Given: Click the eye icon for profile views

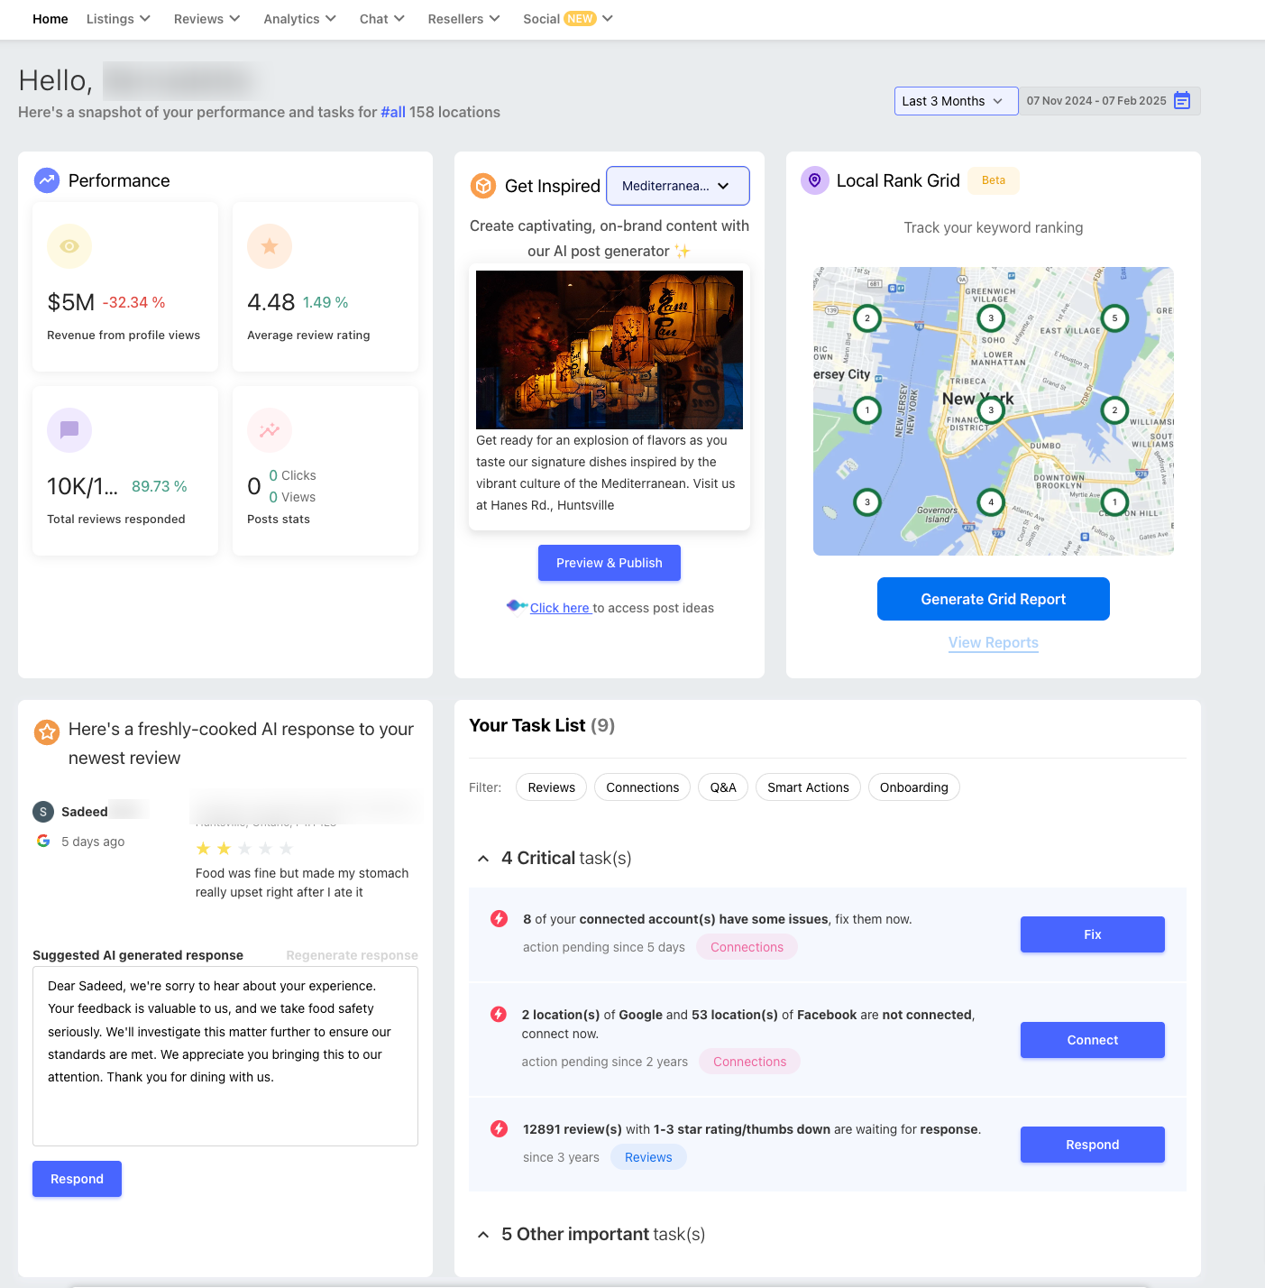Looking at the screenshot, I should (69, 246).
